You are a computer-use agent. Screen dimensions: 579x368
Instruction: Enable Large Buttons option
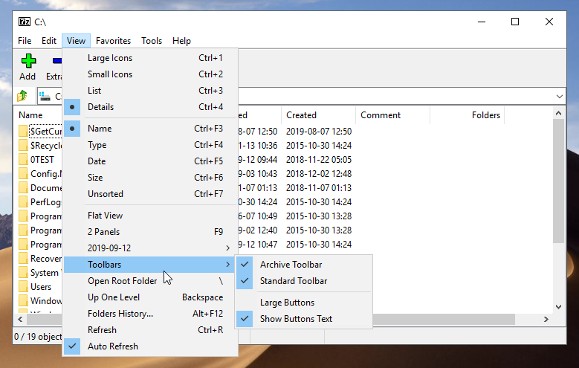(303, 303)
